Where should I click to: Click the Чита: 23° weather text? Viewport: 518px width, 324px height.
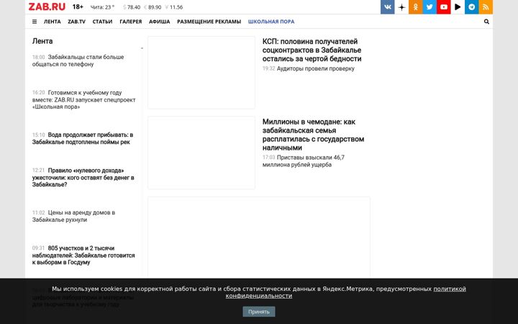[x=102, y=7]
